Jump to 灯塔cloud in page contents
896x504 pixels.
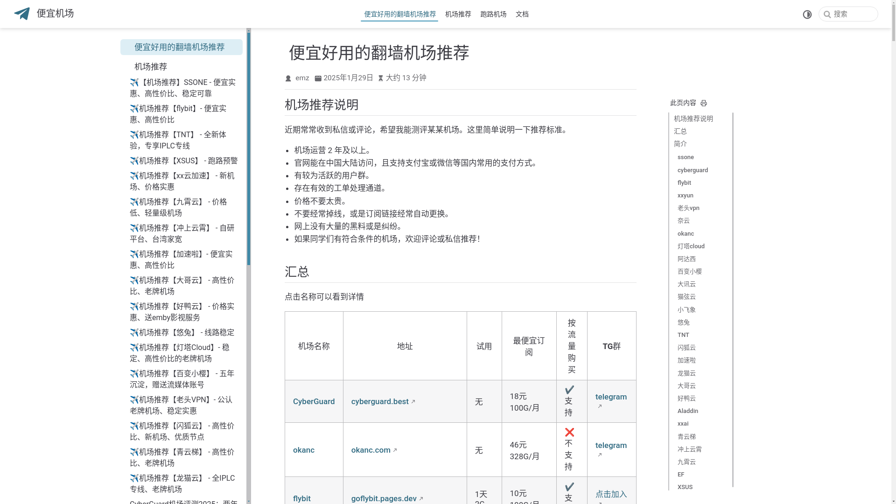click(691, 246)
